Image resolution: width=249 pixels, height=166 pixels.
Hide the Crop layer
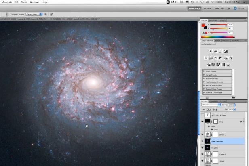pos(202,122)
